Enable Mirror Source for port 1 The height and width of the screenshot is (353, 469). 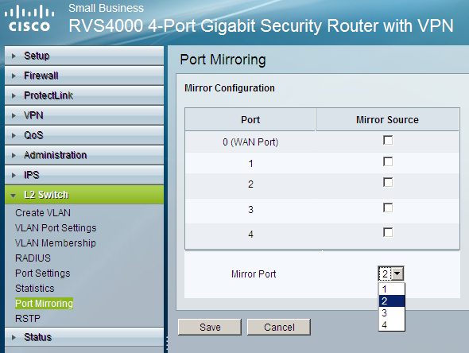388,162
